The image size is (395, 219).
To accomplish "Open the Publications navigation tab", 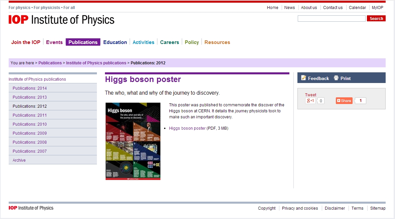I will click(83, 42).
